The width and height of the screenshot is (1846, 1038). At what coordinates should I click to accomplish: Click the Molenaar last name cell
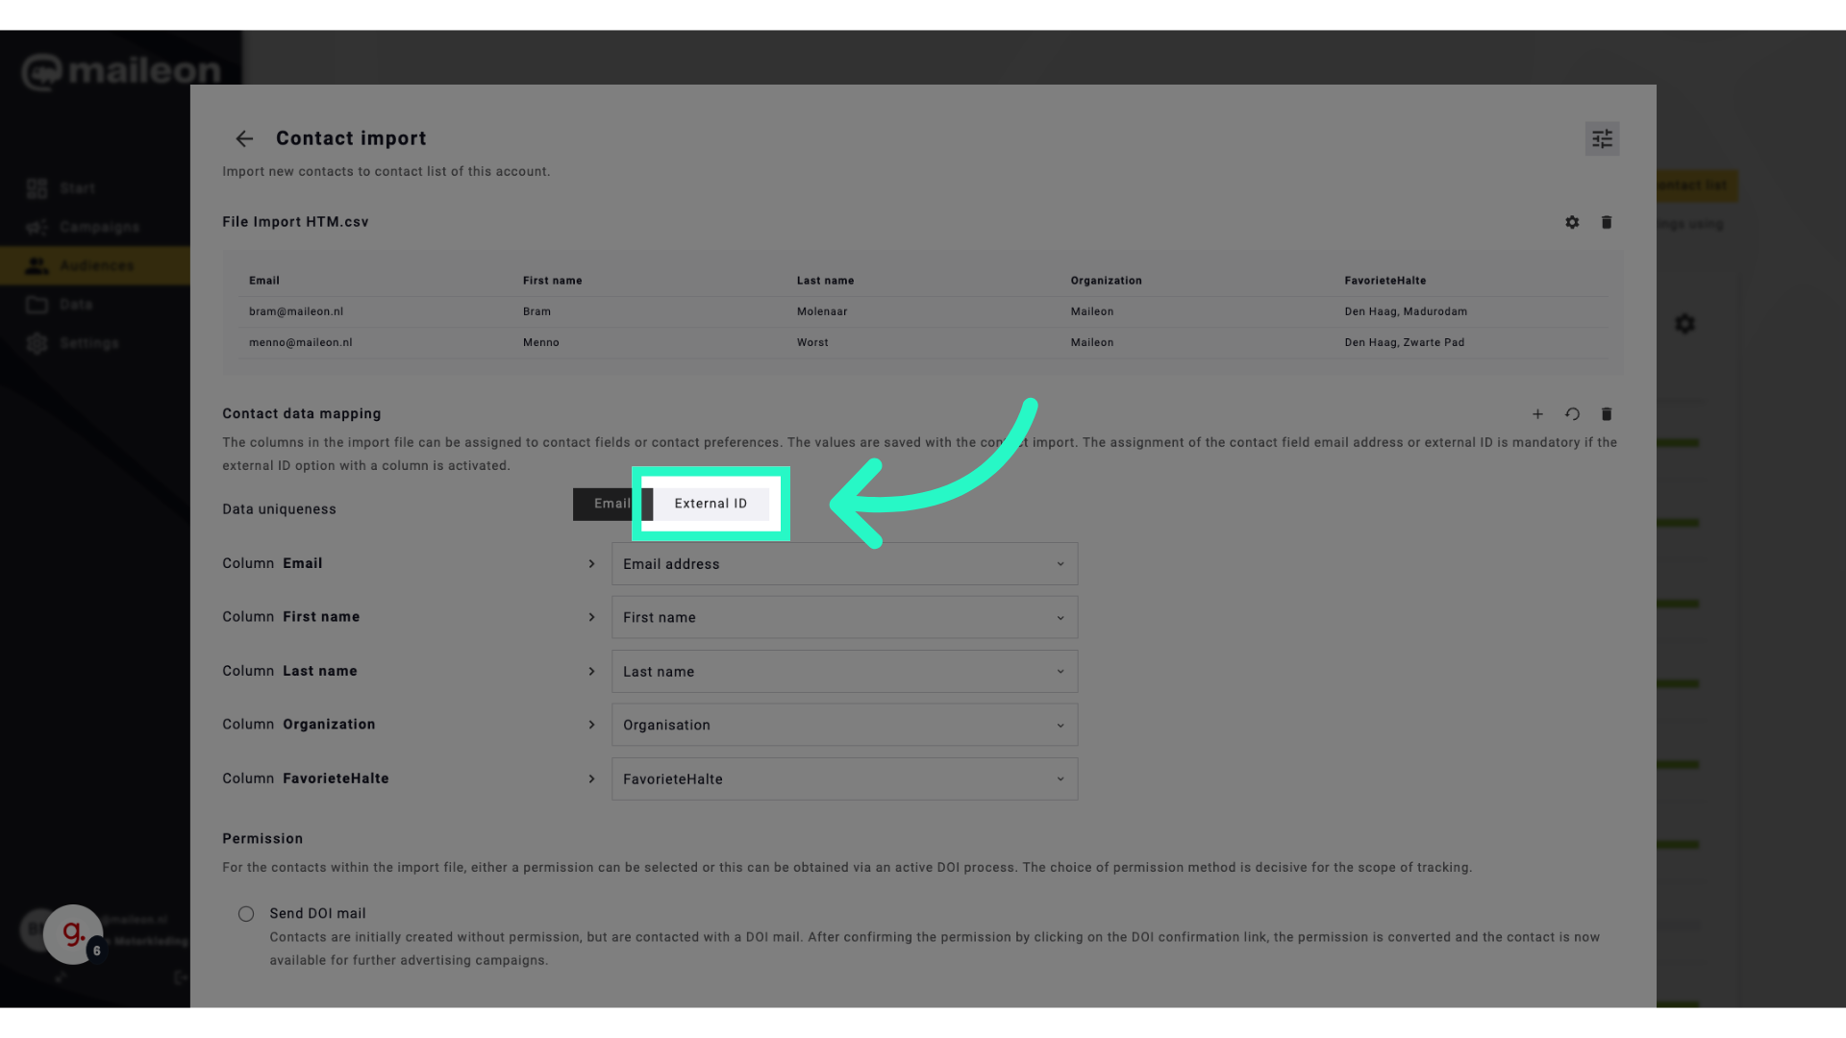click(822, 311)
